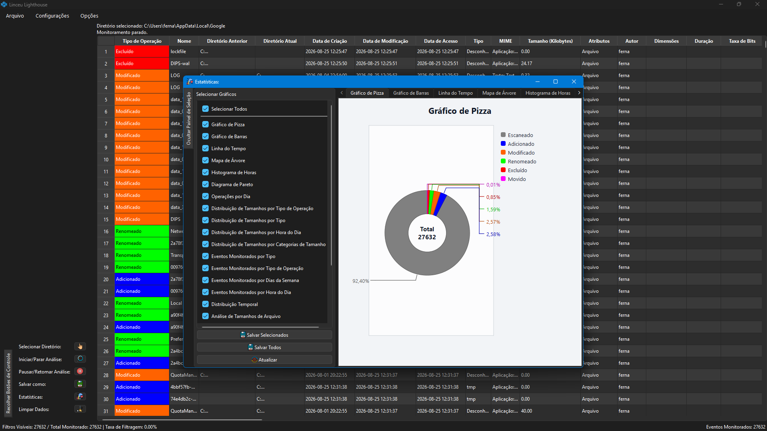Uncheck the Diagrama de Pareto checkbox

coord(205,184)
